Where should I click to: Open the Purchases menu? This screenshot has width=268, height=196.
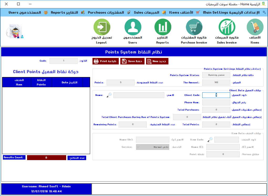(106, 12)
